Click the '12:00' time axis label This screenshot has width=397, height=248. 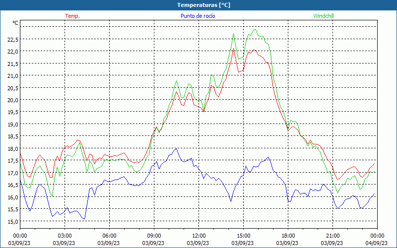click(199, 236)
